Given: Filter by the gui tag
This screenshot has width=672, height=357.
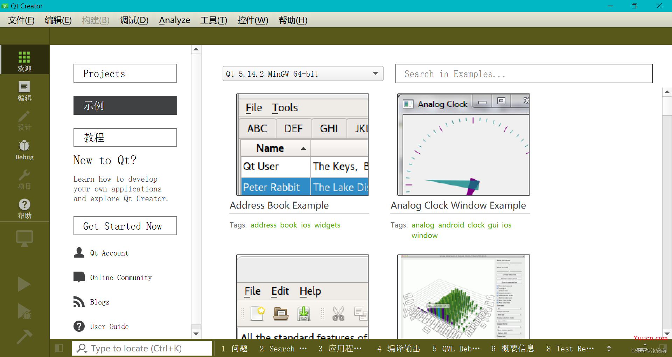Looking at the screenshot, I should coord(493,225).
